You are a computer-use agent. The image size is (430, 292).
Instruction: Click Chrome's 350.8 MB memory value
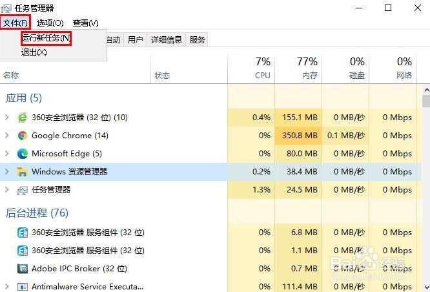[x=300, y=136]
